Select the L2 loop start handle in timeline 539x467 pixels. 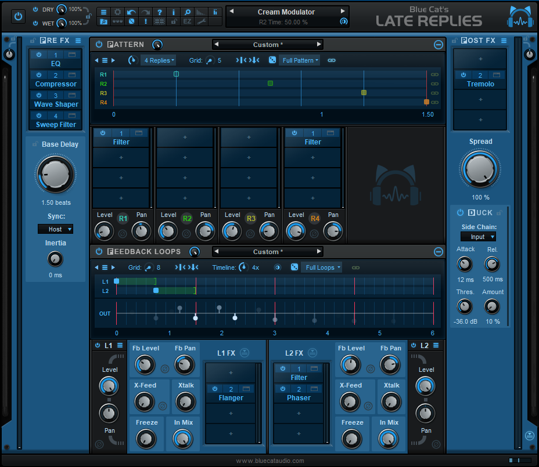pos(156,291)
